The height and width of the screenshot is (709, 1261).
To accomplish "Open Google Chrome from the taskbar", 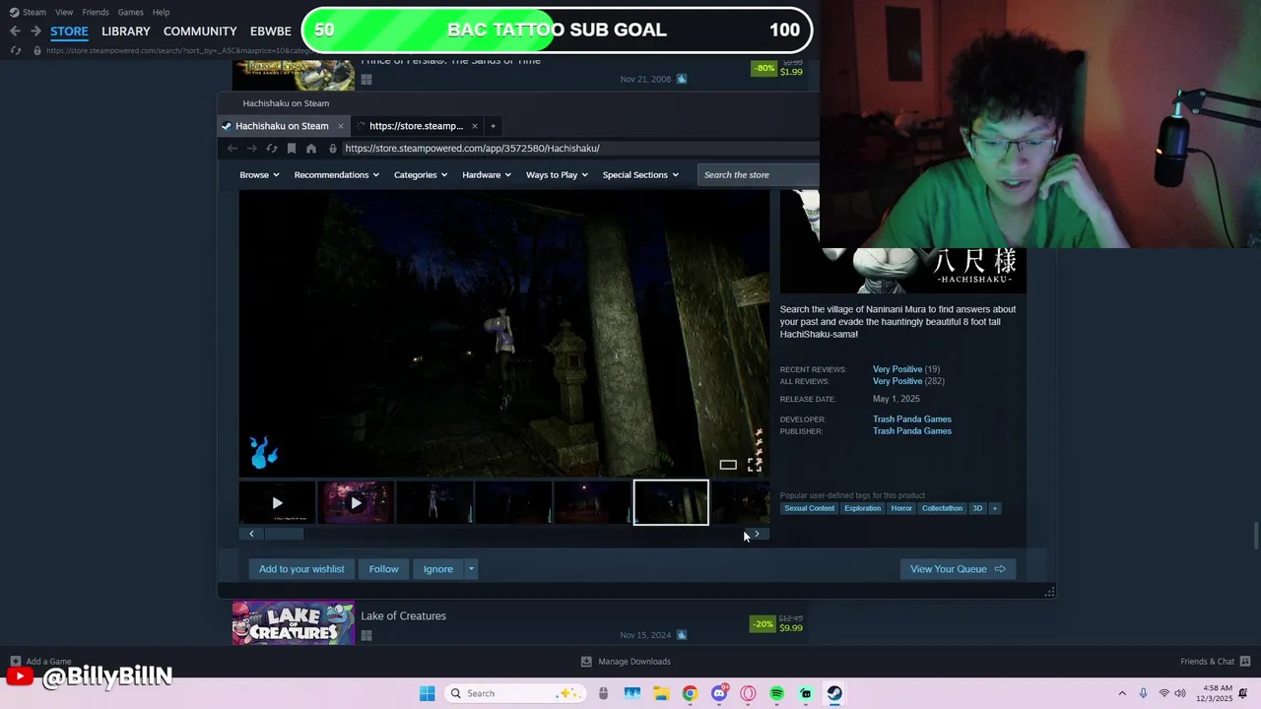I will (x=690, y=693).
